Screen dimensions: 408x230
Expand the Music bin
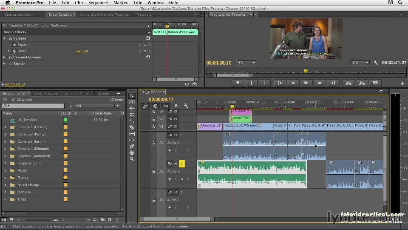(x=5, y=170)
